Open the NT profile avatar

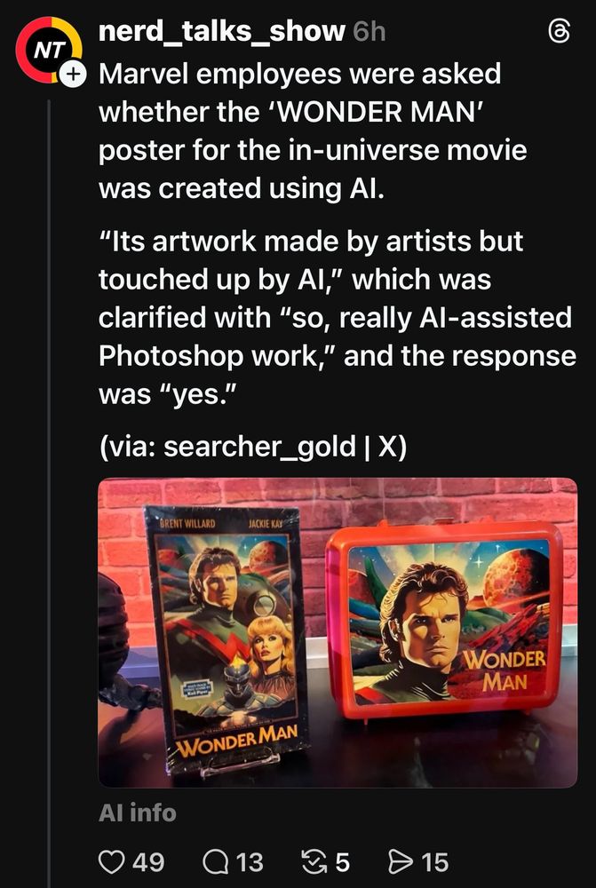pyautogui.click(x=48, y=50)
